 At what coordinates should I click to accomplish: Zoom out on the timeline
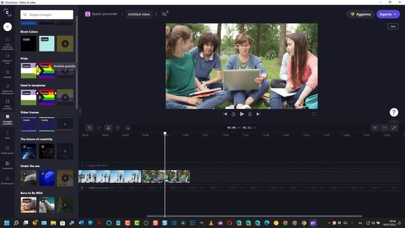[x=384, y=128]
